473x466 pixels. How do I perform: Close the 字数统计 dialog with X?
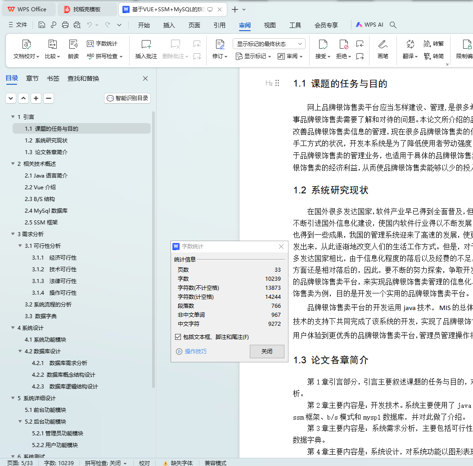coord(281,247)
